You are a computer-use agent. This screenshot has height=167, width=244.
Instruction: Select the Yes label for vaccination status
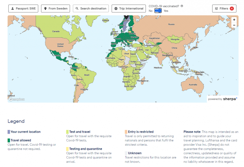pos(166,11)
